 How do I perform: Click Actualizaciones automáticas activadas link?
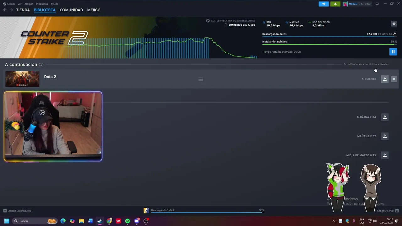coord(366,64)
